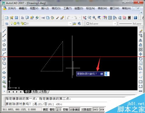Open the 编辑(E) menu
The image size is (145, 113).
(x=23, y=8)
